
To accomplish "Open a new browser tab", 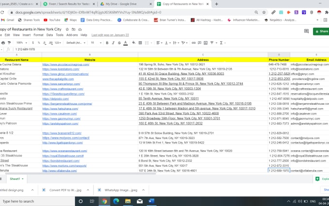I will [x=217, y=4].
